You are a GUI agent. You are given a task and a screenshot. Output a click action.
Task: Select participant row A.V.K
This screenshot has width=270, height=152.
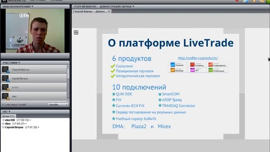[34, 87]
